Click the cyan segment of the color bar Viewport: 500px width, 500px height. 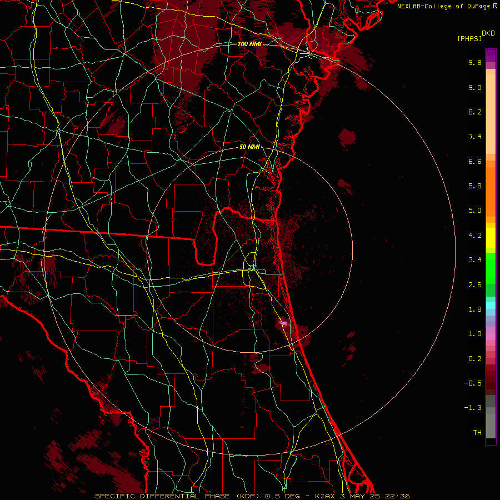pos(491,306)
